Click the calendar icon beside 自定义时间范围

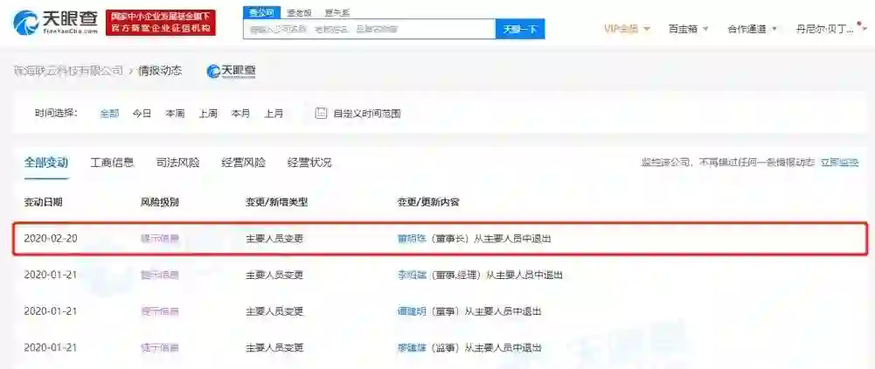click(320, 114)
